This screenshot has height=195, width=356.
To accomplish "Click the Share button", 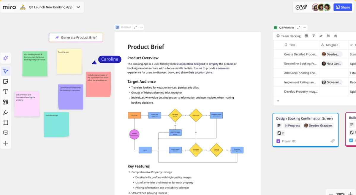I will (343, 7).
